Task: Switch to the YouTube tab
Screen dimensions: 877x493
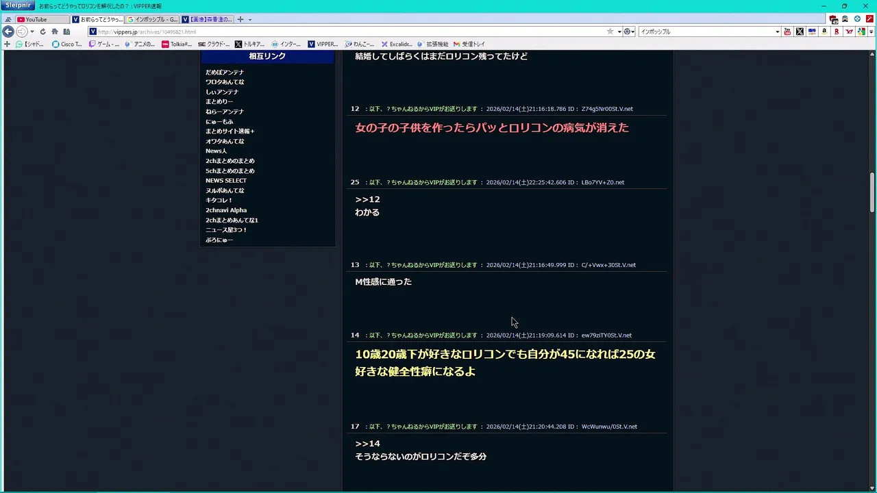Action: [42, 19]
